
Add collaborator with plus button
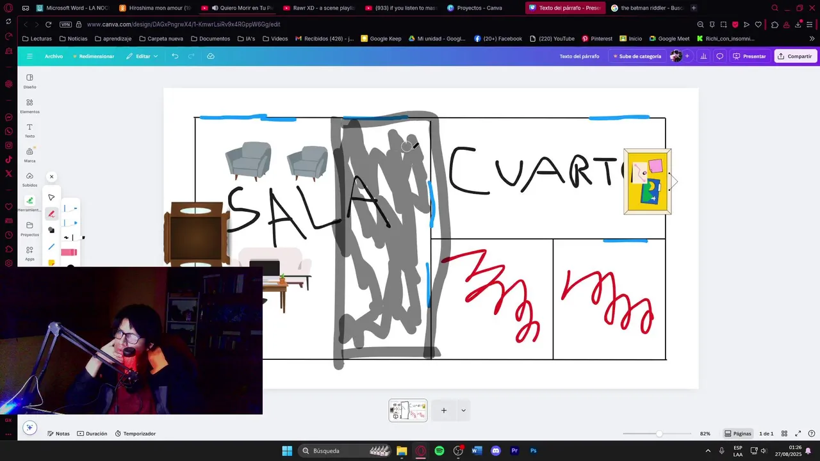[x=687, y=56]
